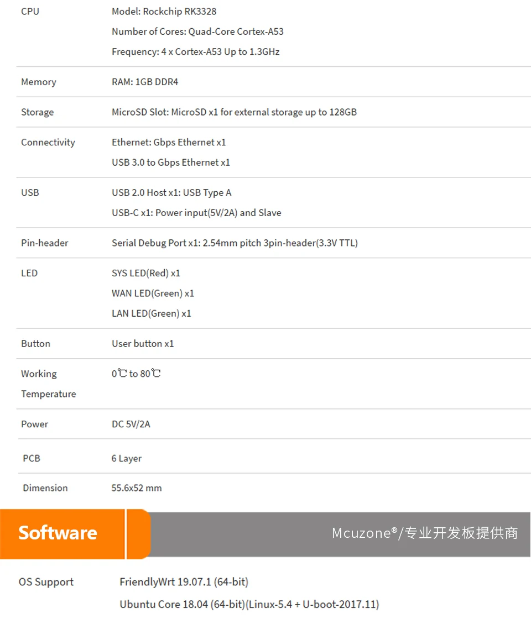Screen dimensions: 531x624
Task: Select the RAM 1GB DDR4 value
Action: click(145, 82)
